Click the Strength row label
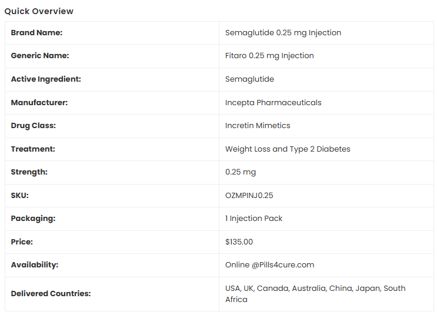This screenshot has width=437, height=315. coord(29,172)
